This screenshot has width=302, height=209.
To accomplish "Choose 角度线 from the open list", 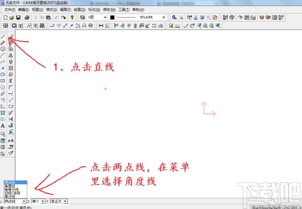I will click(x=15, y=186).
